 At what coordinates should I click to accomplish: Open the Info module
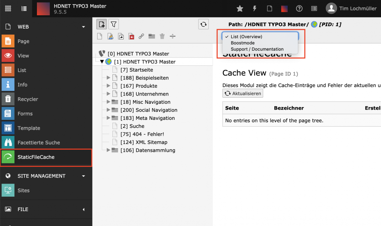click(46, 84)
